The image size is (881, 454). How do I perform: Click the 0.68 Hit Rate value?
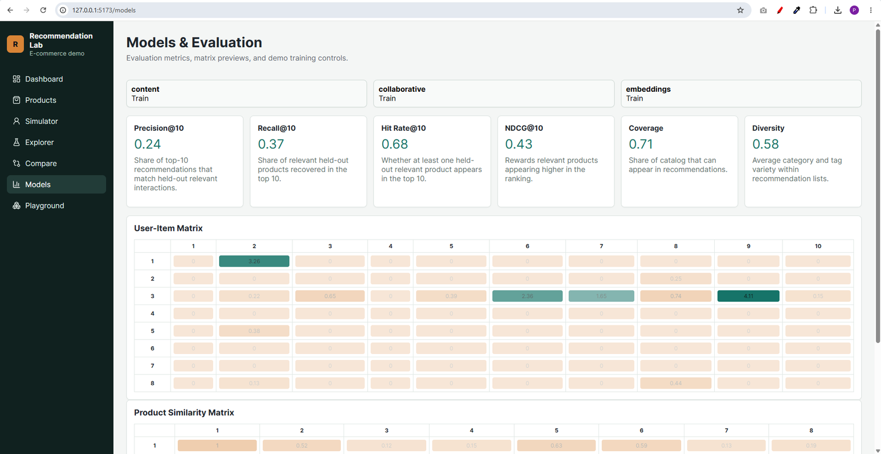click(x=395, y=144)
